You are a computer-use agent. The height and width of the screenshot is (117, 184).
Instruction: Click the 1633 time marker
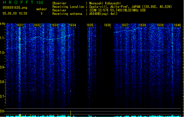pos(55,25)
